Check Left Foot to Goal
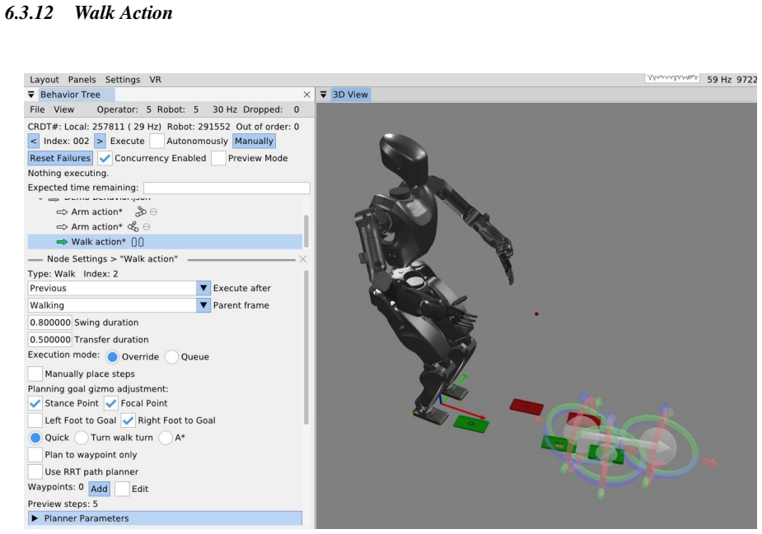Viewport: 762px width, 534px height. 35,420
